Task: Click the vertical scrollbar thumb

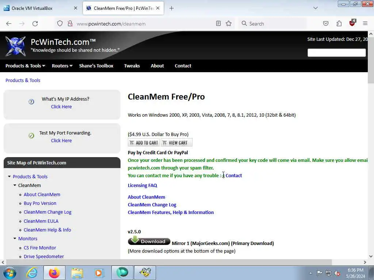Action: click(371, 60)
